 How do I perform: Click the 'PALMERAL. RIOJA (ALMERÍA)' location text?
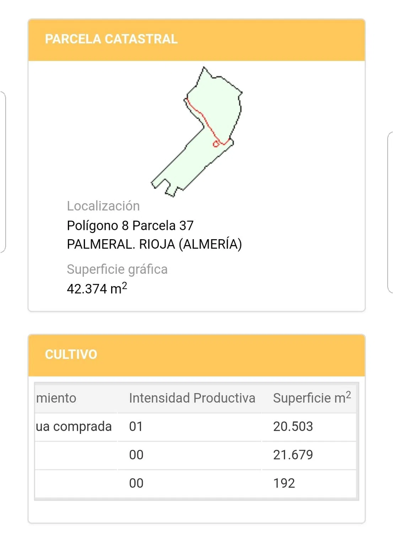(154, 244)
